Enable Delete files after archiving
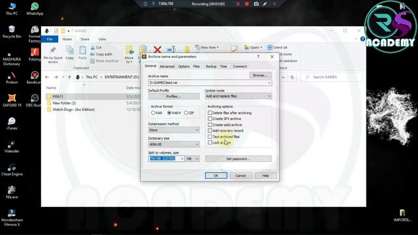The width and height of the screenshot is (418, 235). [x=229, y=113]
